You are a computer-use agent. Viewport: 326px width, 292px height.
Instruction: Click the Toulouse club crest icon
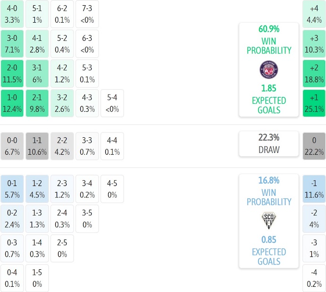click(x=268, y=70)
